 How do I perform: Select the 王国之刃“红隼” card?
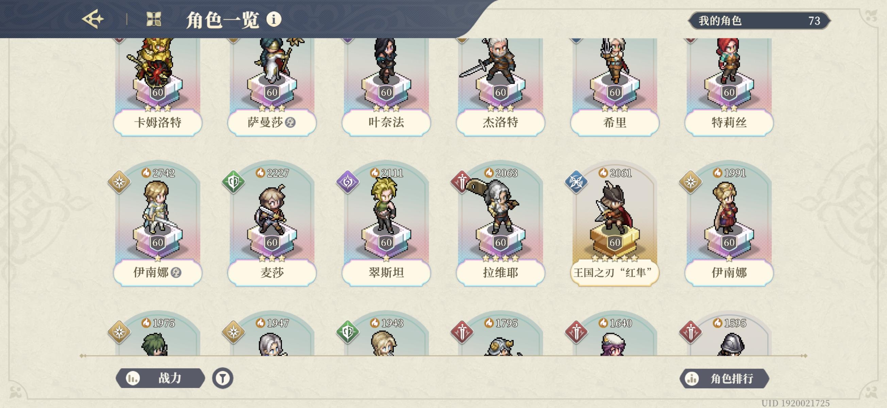[x=615, y=224]
